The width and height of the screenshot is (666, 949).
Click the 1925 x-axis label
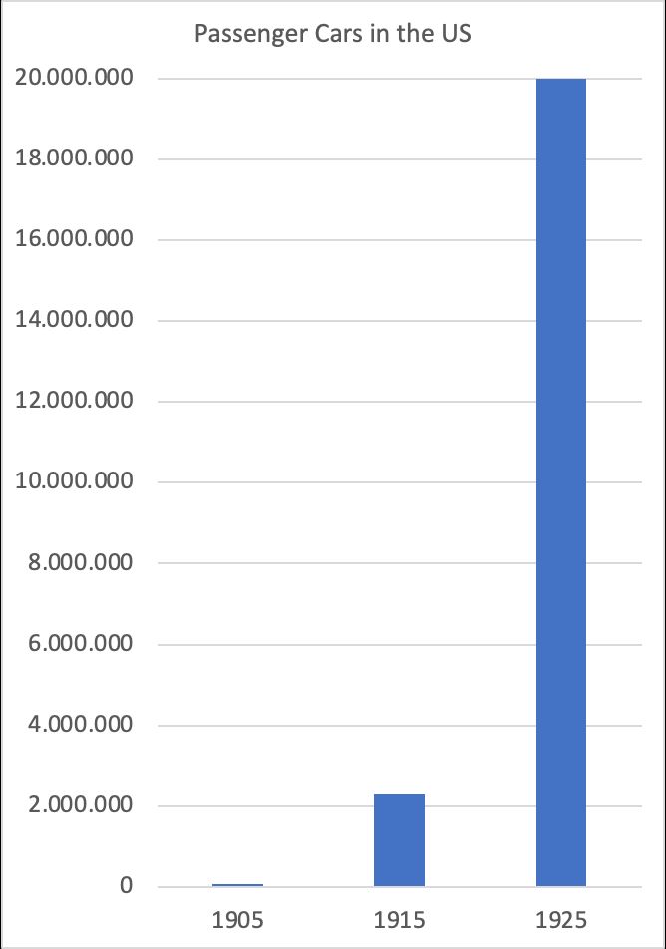point(561,920)
